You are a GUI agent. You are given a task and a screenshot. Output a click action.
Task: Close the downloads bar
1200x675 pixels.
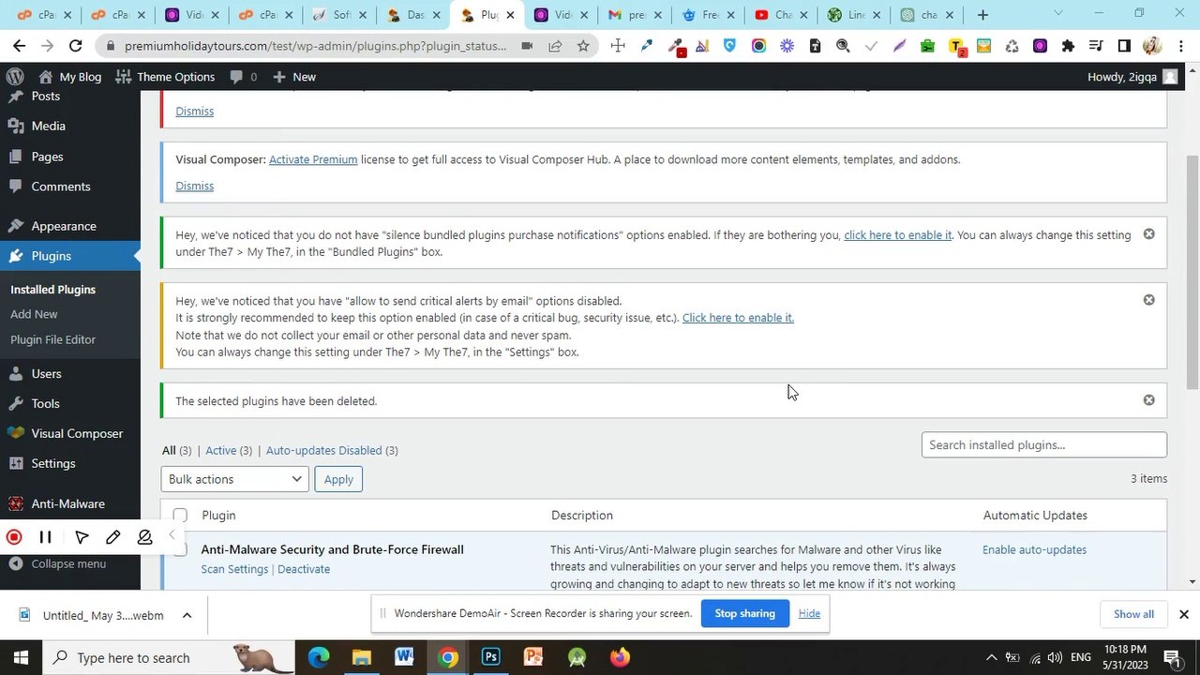tap(1183, 614)
